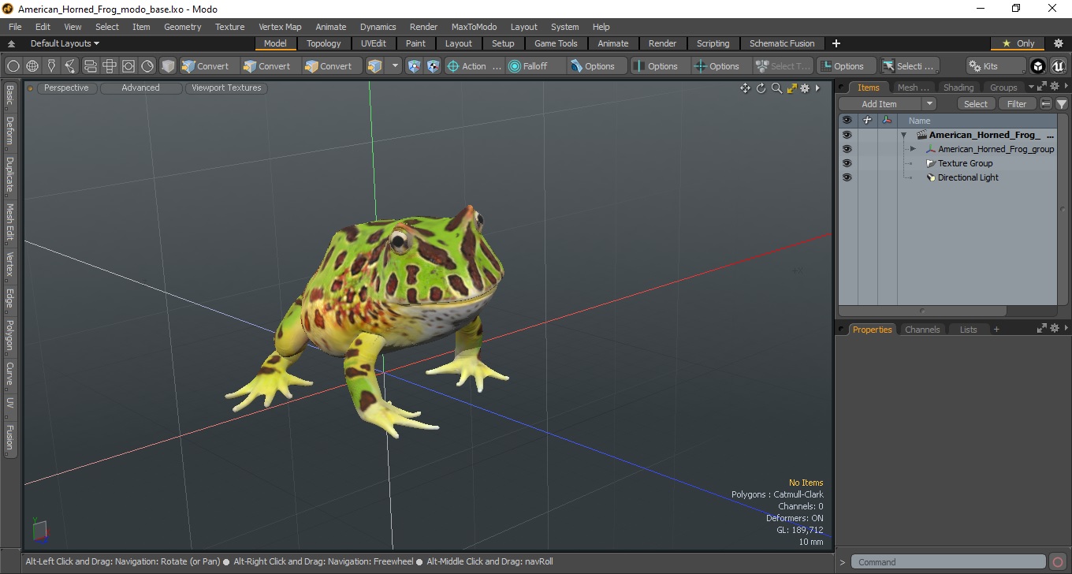
Task: Expand the American_Horned_Frog_group item
Action: 913,149
